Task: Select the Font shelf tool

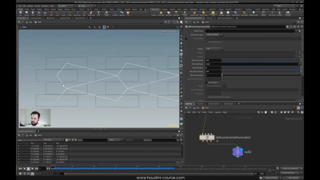Action: [98, 13]
